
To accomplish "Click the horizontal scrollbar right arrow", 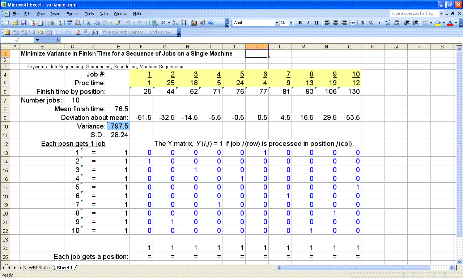I will pyautogui.click(x=451, y=268).
